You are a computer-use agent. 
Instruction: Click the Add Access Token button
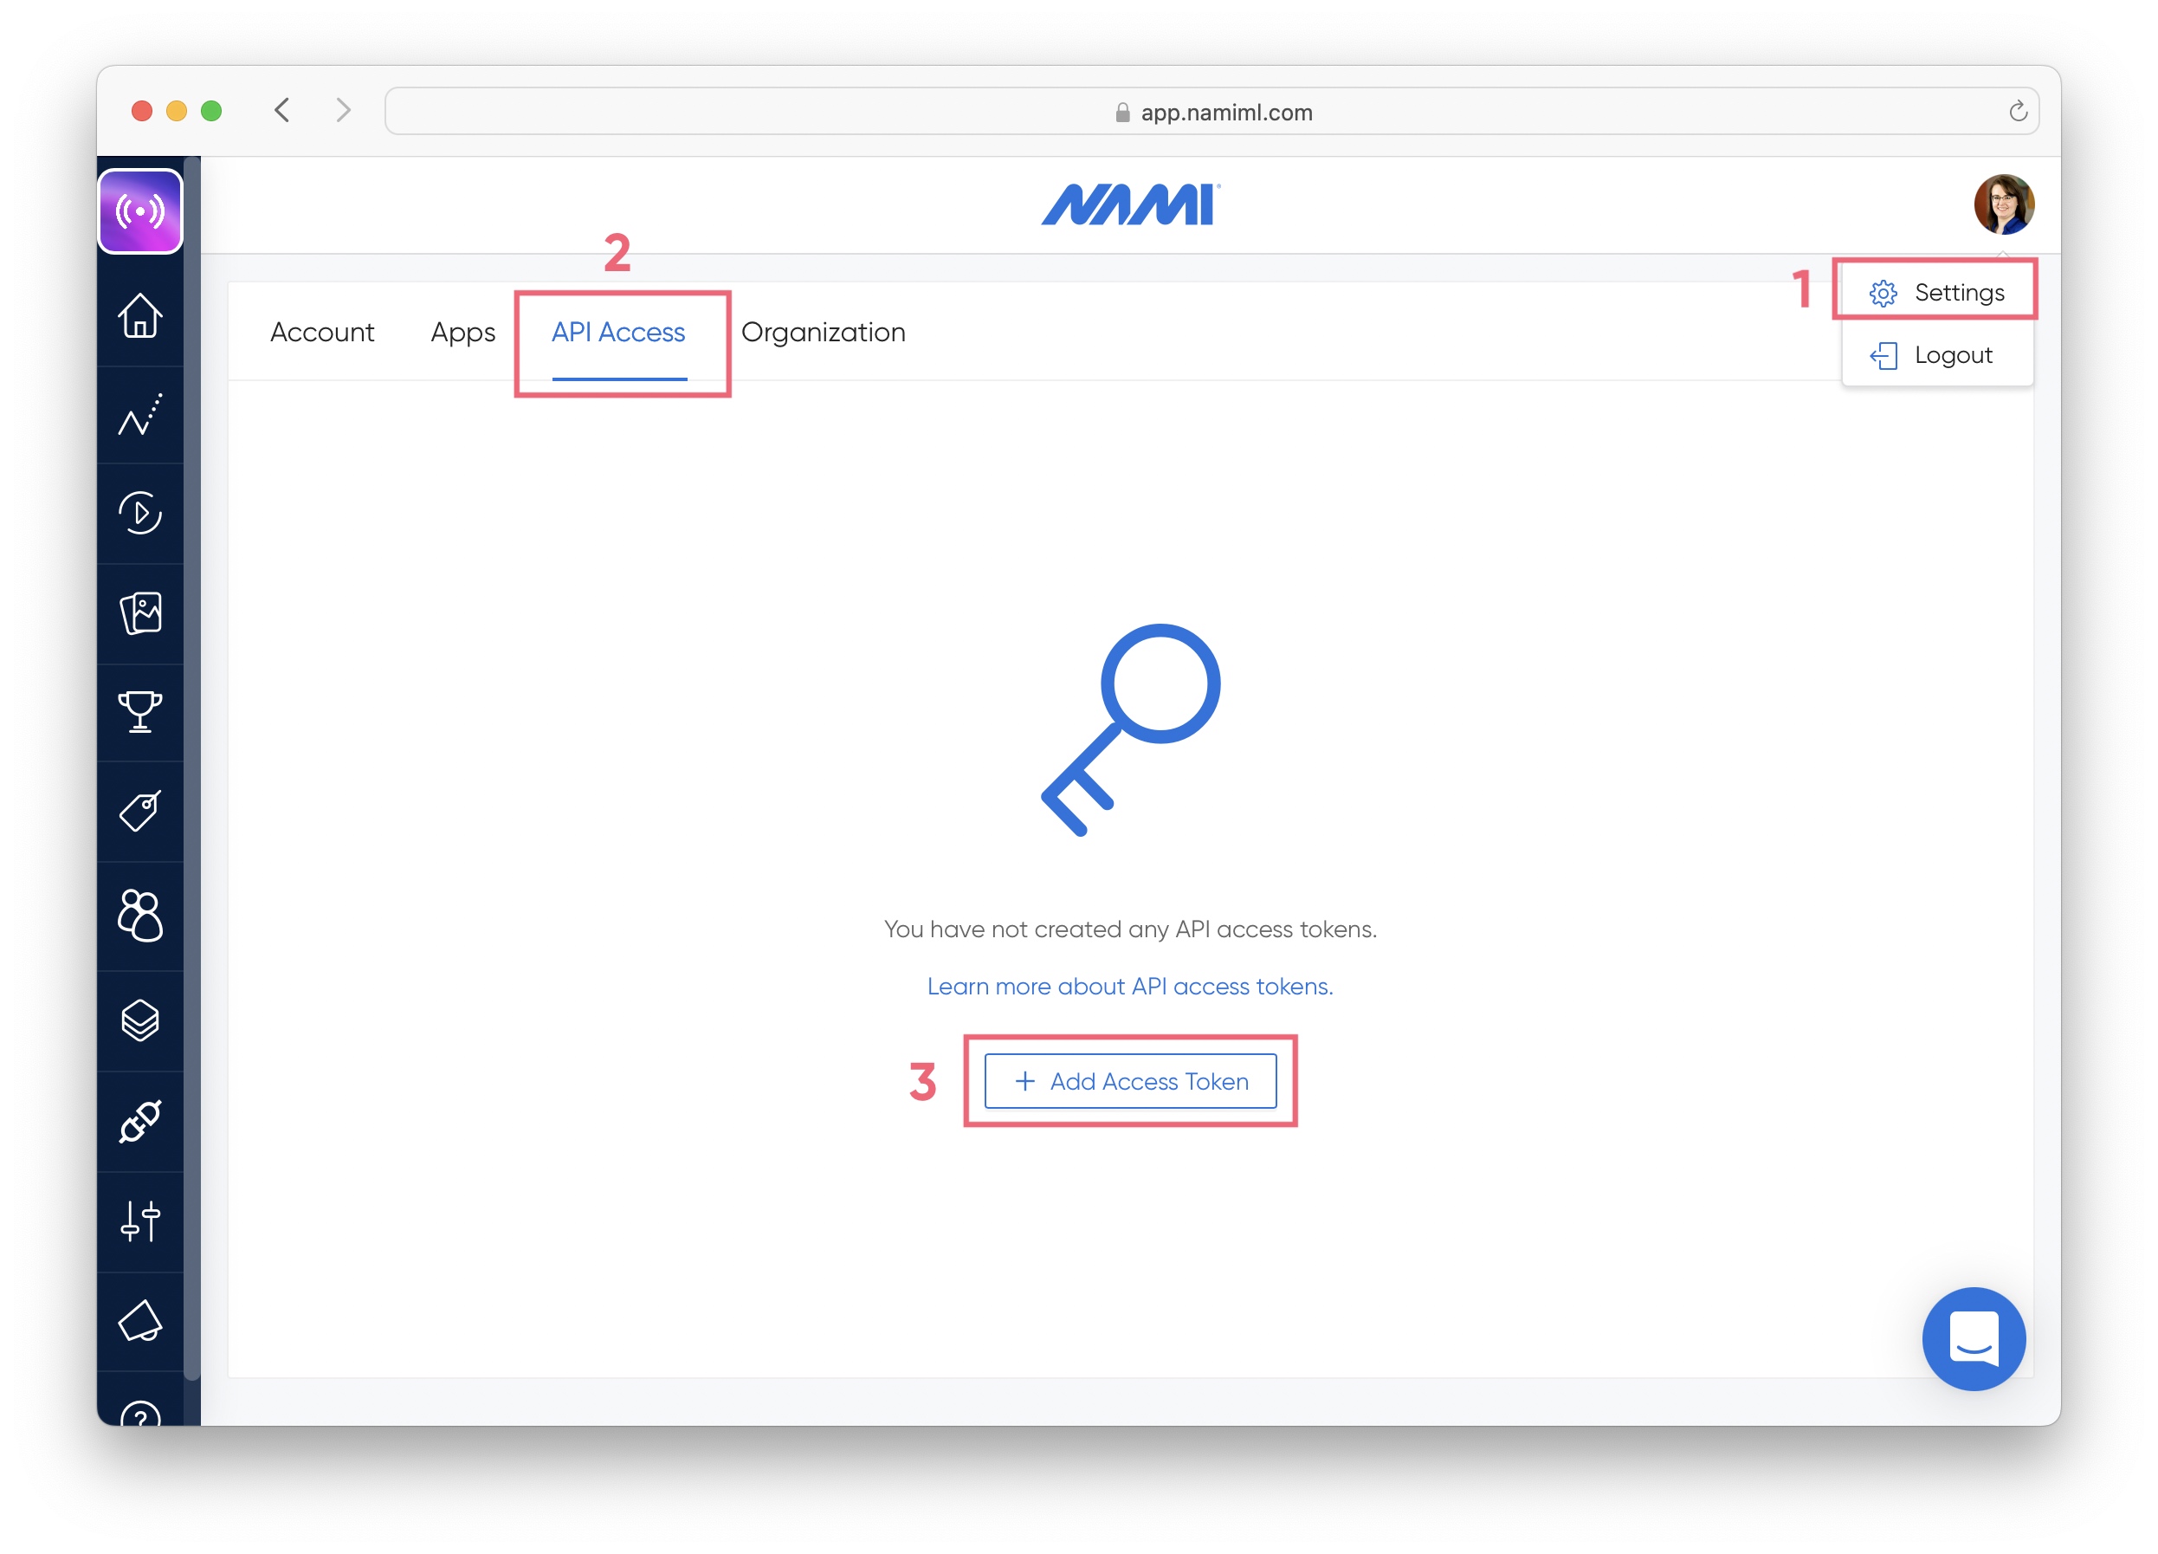(x=1130, y=1081)
